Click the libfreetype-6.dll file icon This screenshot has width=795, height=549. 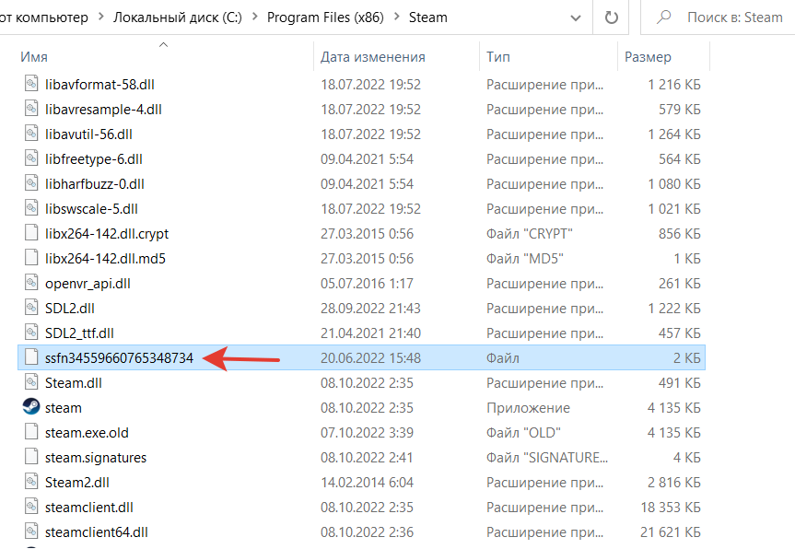point(31,158)
